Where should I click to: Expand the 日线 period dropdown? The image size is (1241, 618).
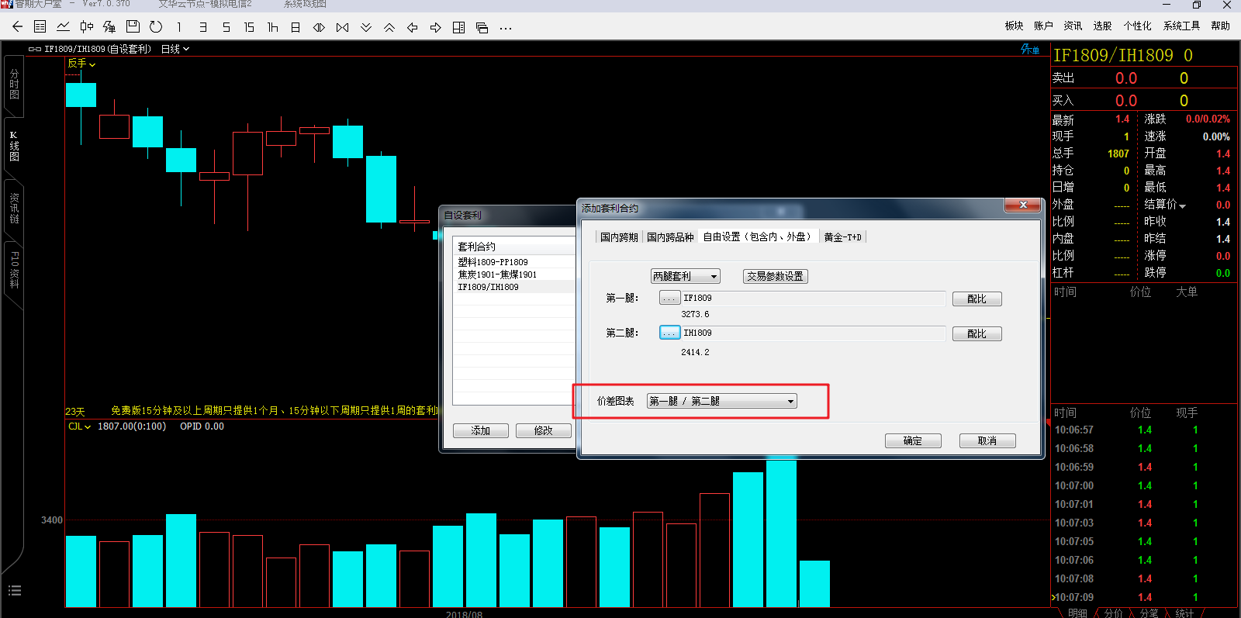(x=175, y=49)
